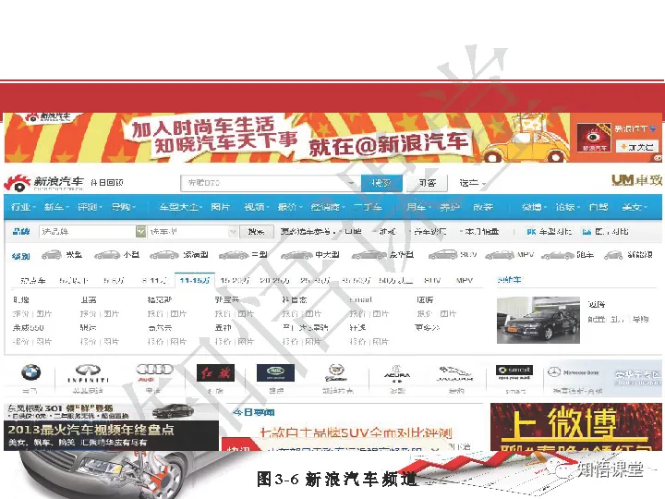Open the 今日回顾 link beside the logo
665x499 pixels.
106,182
